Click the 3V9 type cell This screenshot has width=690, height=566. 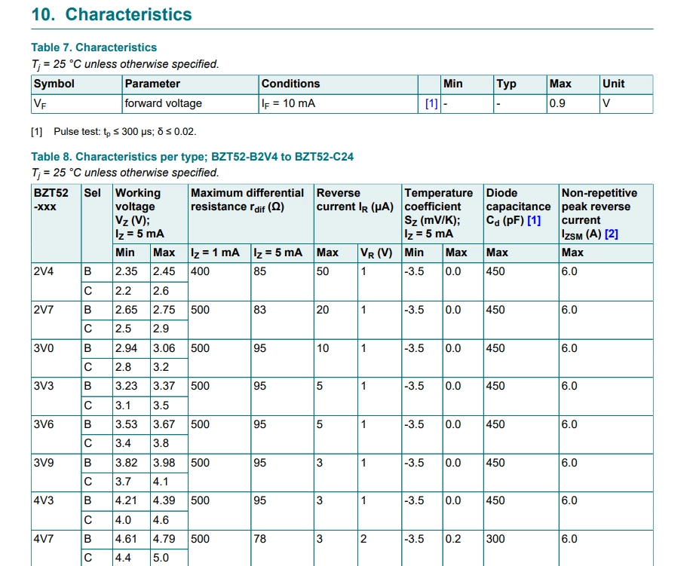(56, 473)
